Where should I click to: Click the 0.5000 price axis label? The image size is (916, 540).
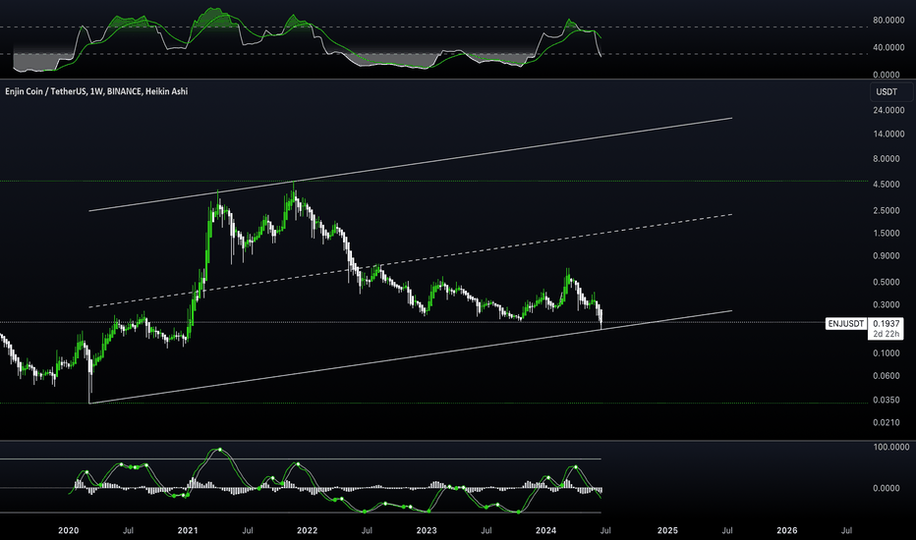(888, 283)
